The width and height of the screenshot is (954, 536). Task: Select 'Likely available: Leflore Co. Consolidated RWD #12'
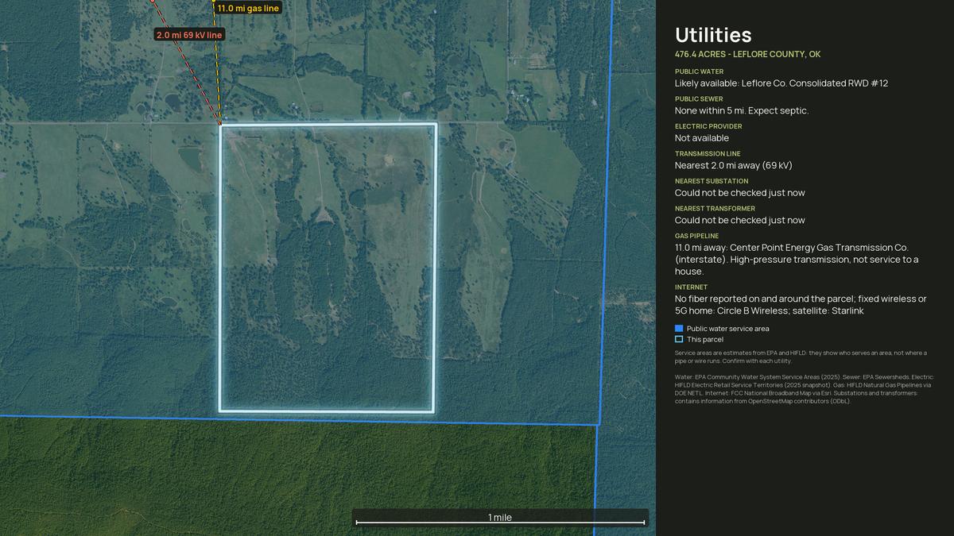click(781, 83)
